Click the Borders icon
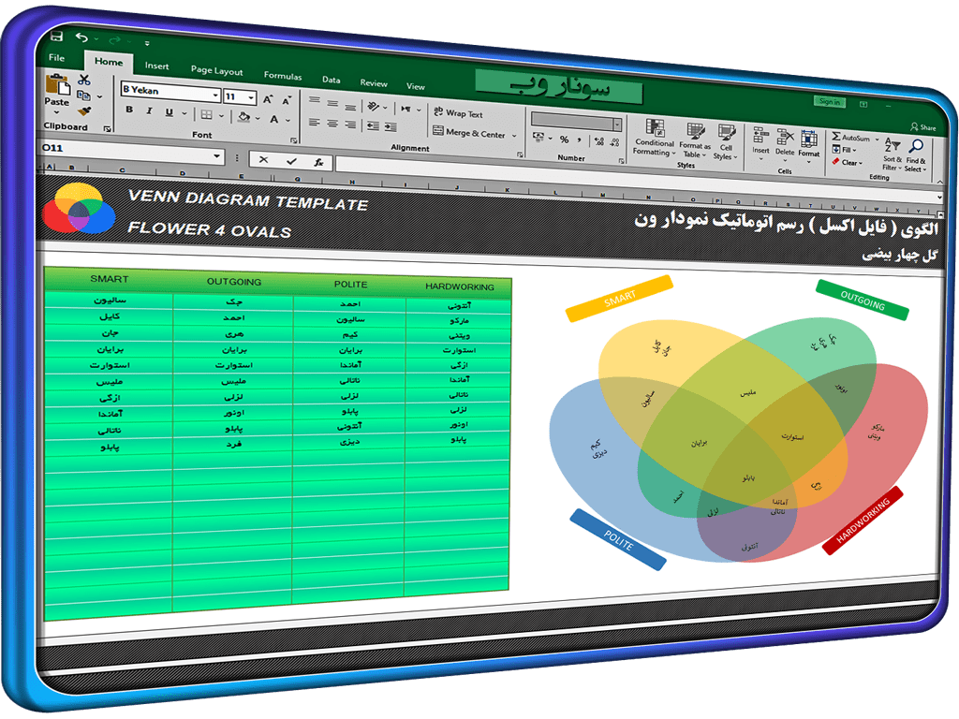This screenshot has width=959, height=719. [207, 114]
